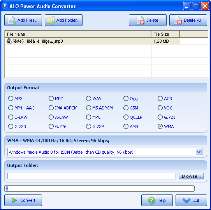Expand the Windows Media Audio quality dropdown

click(x=199, y=152)
